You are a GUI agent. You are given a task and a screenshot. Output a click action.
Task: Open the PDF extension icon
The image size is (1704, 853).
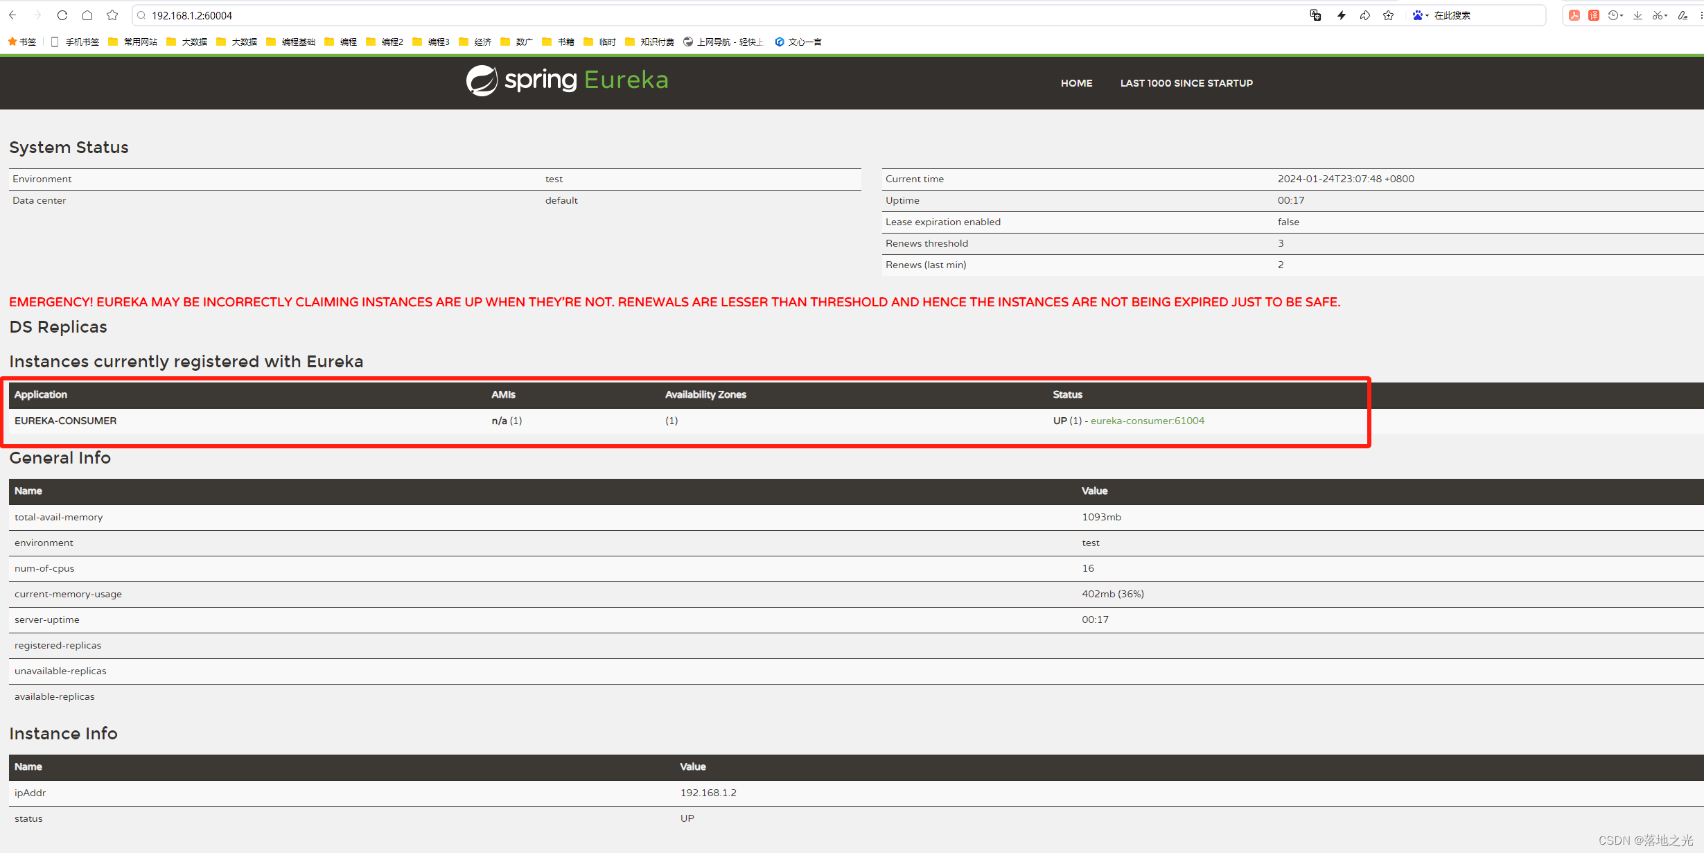point(1574,15)
